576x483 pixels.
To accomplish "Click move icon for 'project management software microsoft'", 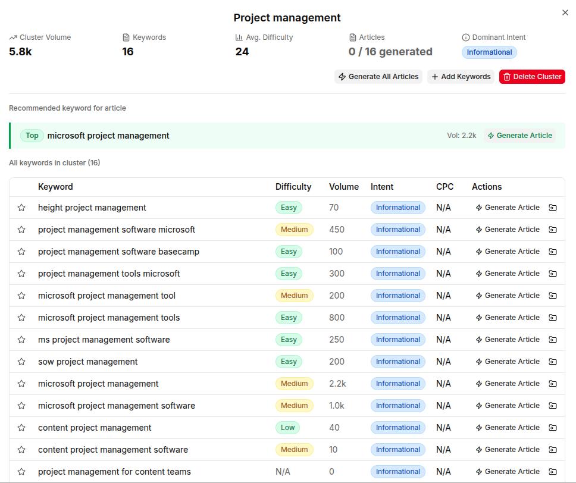I will click(x=552, y=230).
